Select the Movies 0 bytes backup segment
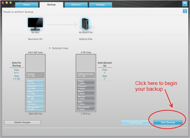The height and width of the screenshot is (138, 190). coord(86,98)
